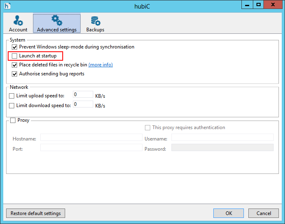Viewport: 285px width, 224px height.
Task: Click the Cancel button
Action: 263,213
